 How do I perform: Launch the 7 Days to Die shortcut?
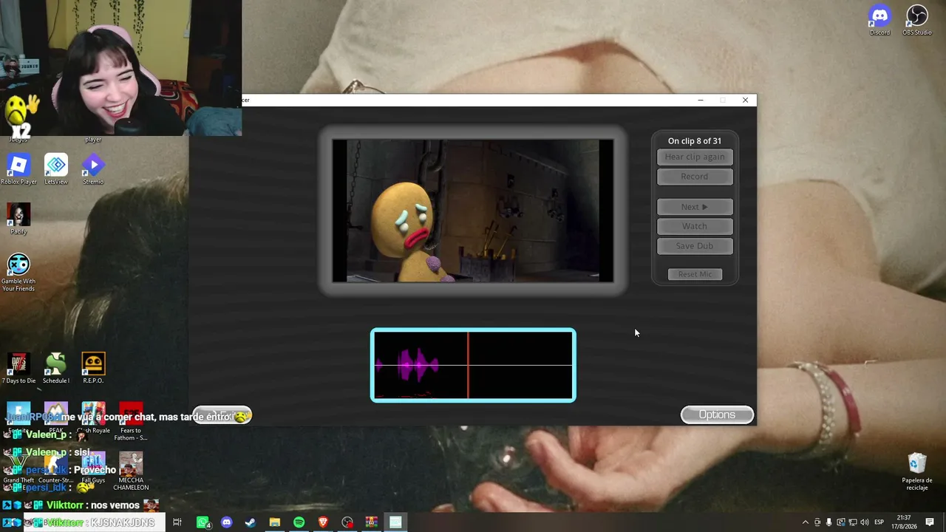coord(18,368)
